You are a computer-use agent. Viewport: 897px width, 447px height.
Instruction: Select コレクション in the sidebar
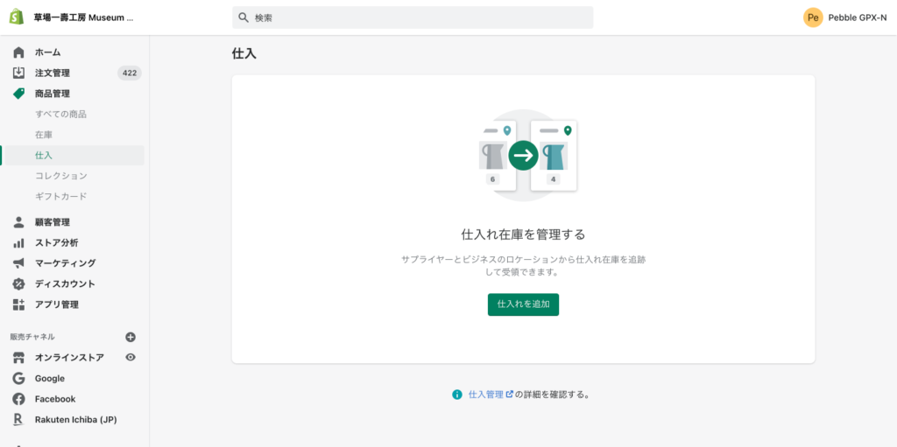tap(60, 176)
